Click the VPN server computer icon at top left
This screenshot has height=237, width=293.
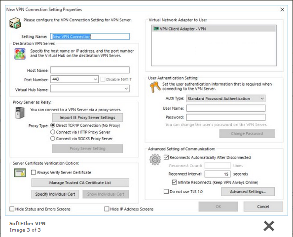[15, 23]
